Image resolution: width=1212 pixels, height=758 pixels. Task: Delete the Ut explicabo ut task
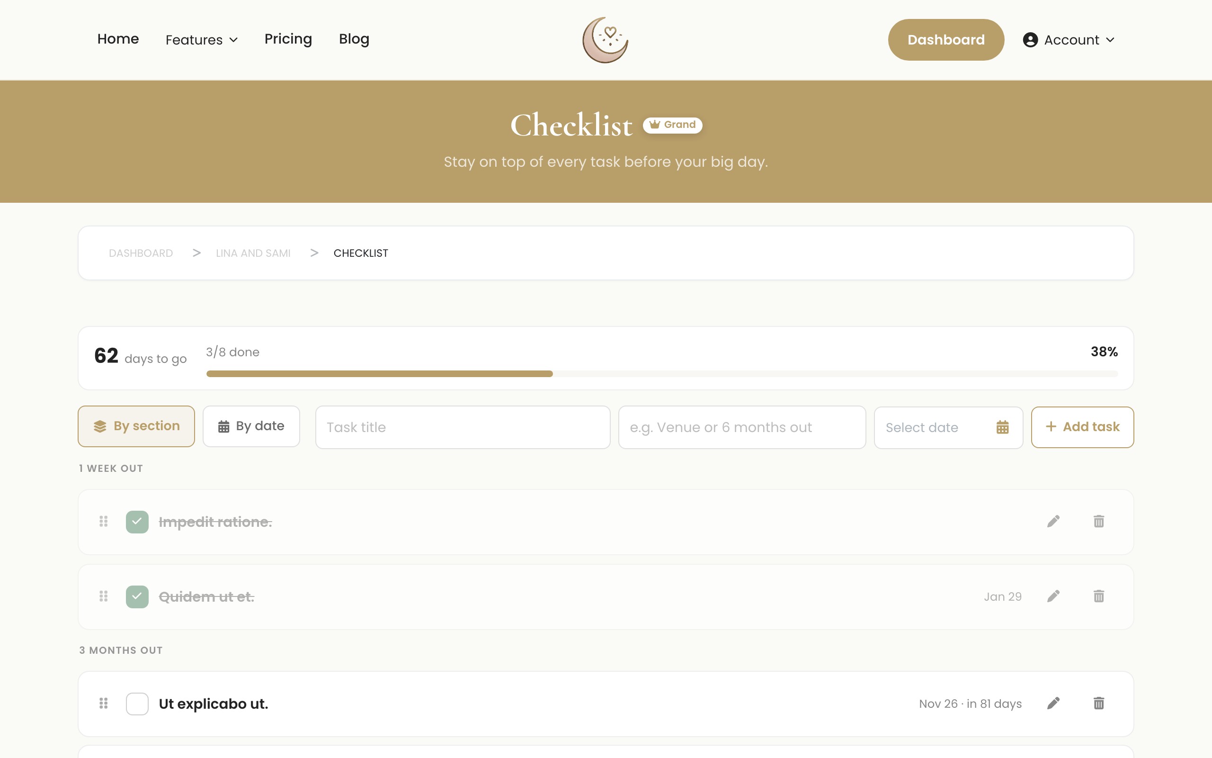(1098, 704)
